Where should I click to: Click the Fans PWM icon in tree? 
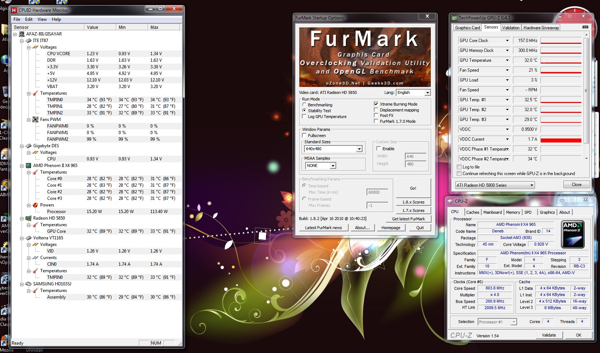tap(35, 119)
